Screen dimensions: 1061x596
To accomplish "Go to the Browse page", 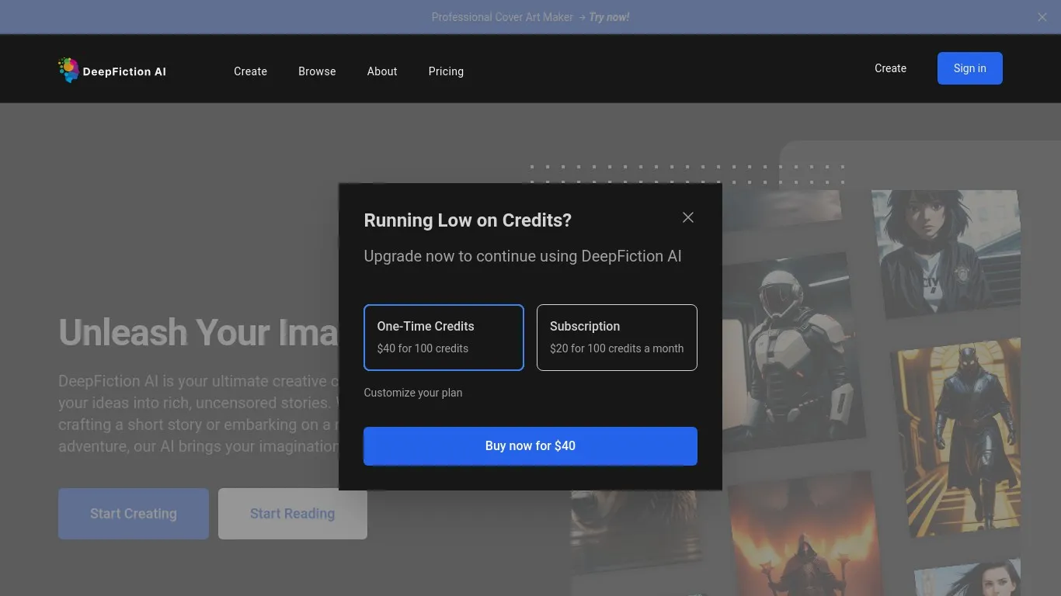I will coord(317,71).
